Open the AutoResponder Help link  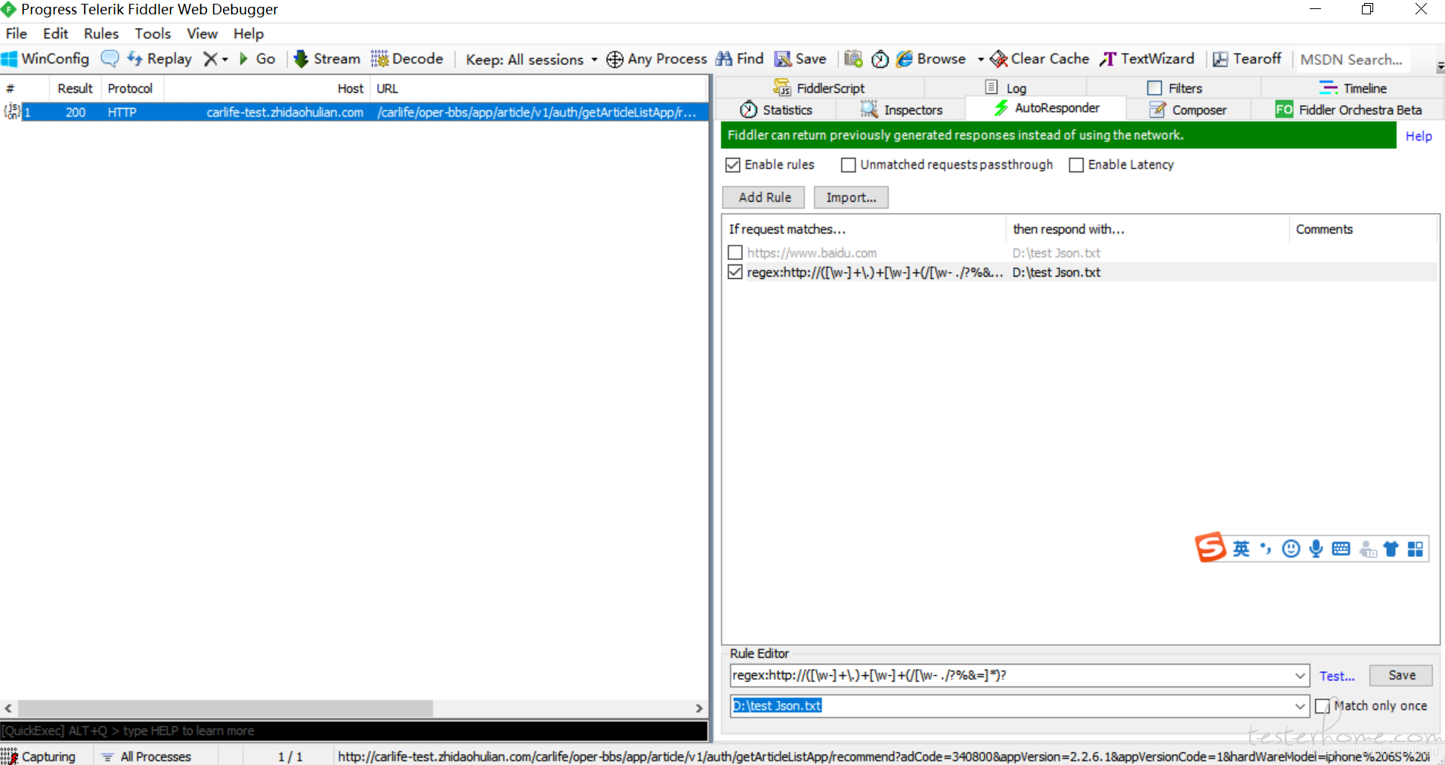[1419, 136]
